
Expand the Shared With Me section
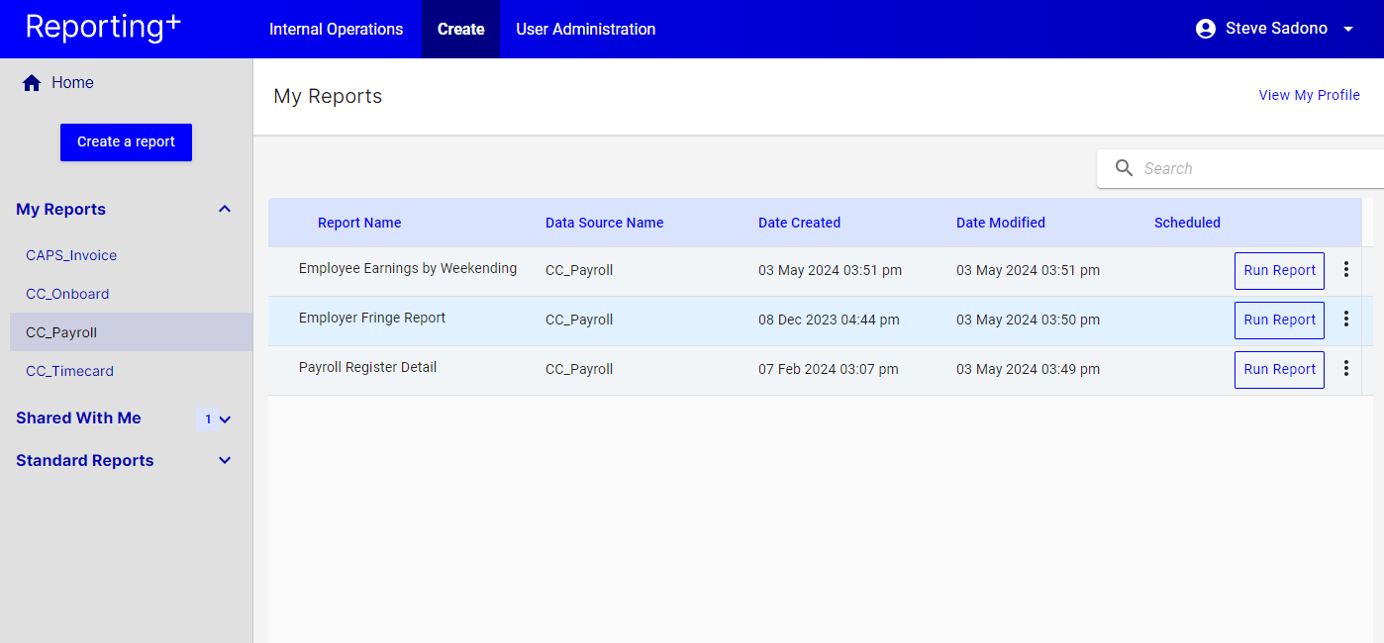click(x=225, y=418)
